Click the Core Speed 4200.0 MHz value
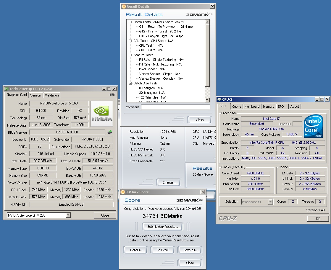The image size is (331, 270). coord(255,173)
